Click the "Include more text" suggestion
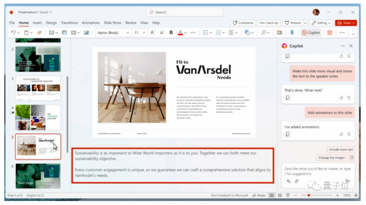The height and width of the screenshot is (205, 366). pos(341,149)
